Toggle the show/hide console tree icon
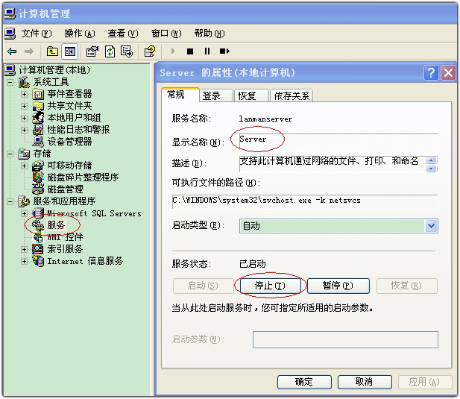The width and height of the screenshot is (460, 399). coord(70,51)
